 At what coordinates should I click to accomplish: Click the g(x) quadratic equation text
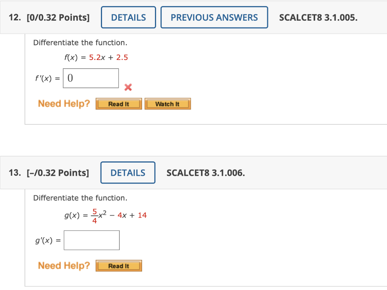pyautogui.click(x=106, y=215)
